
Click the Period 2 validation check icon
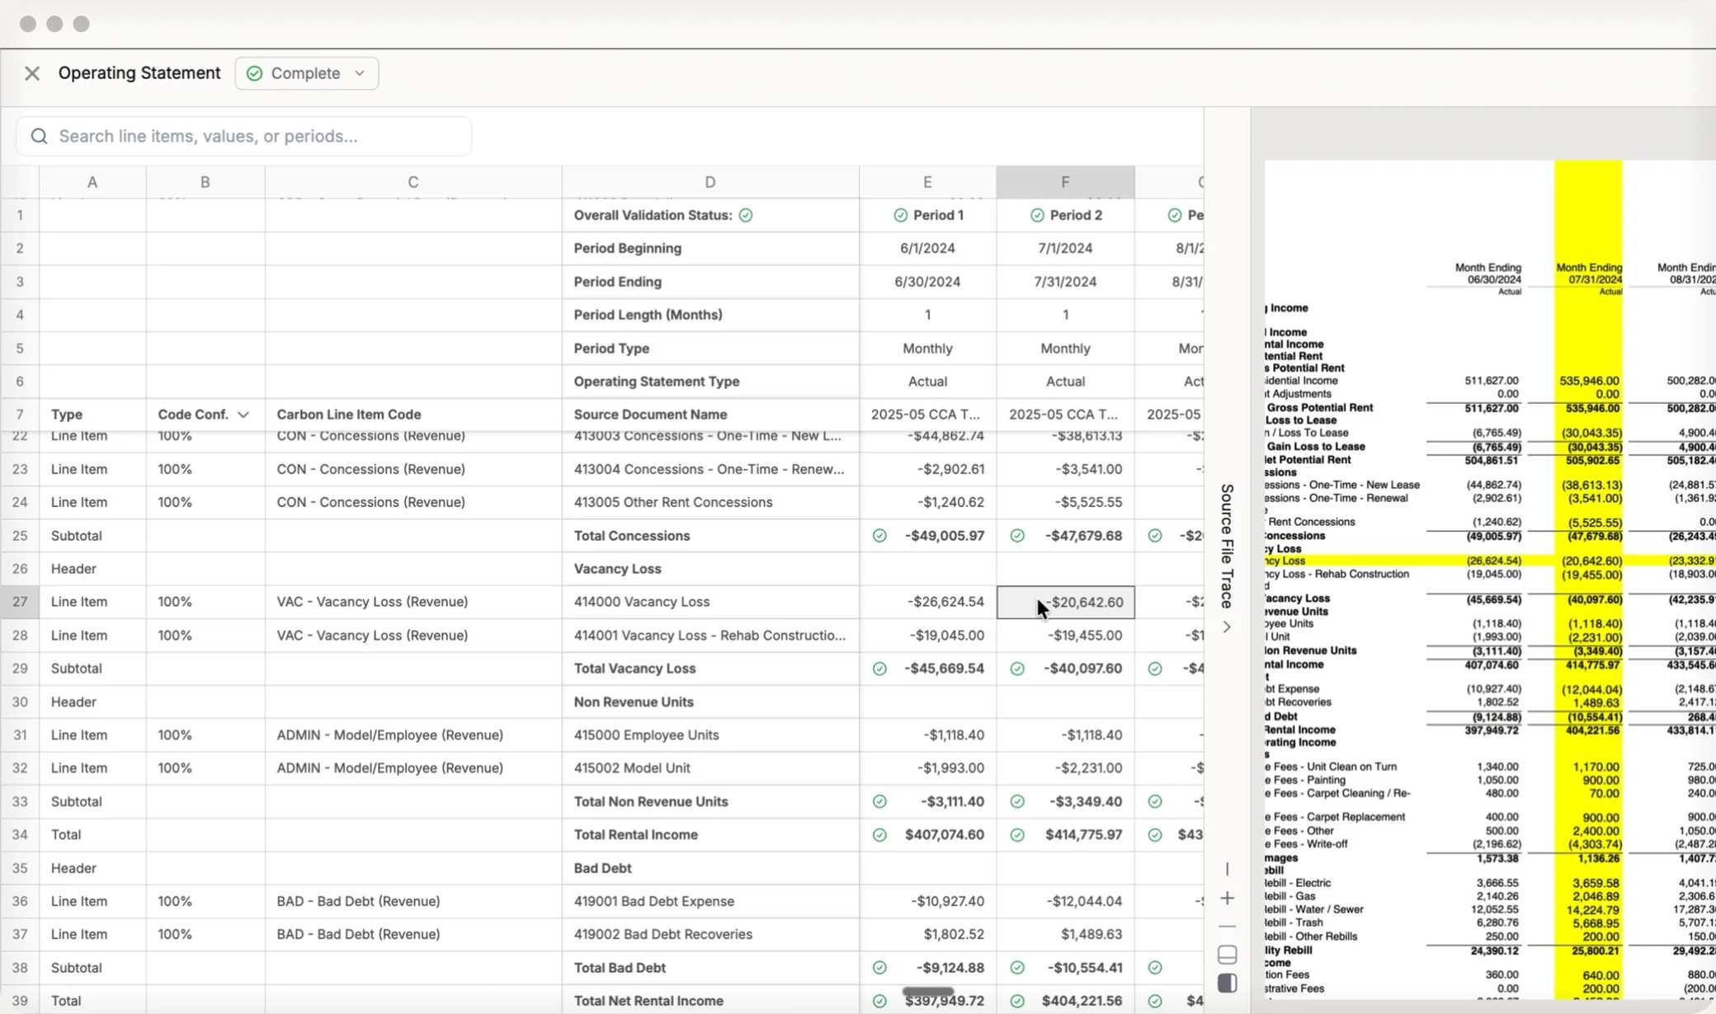point(1037,215)
